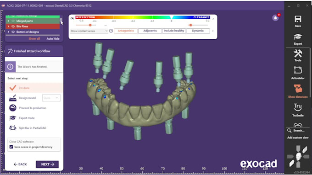Click the lower-left diagonal view navigator tile

tap(292, 163)
